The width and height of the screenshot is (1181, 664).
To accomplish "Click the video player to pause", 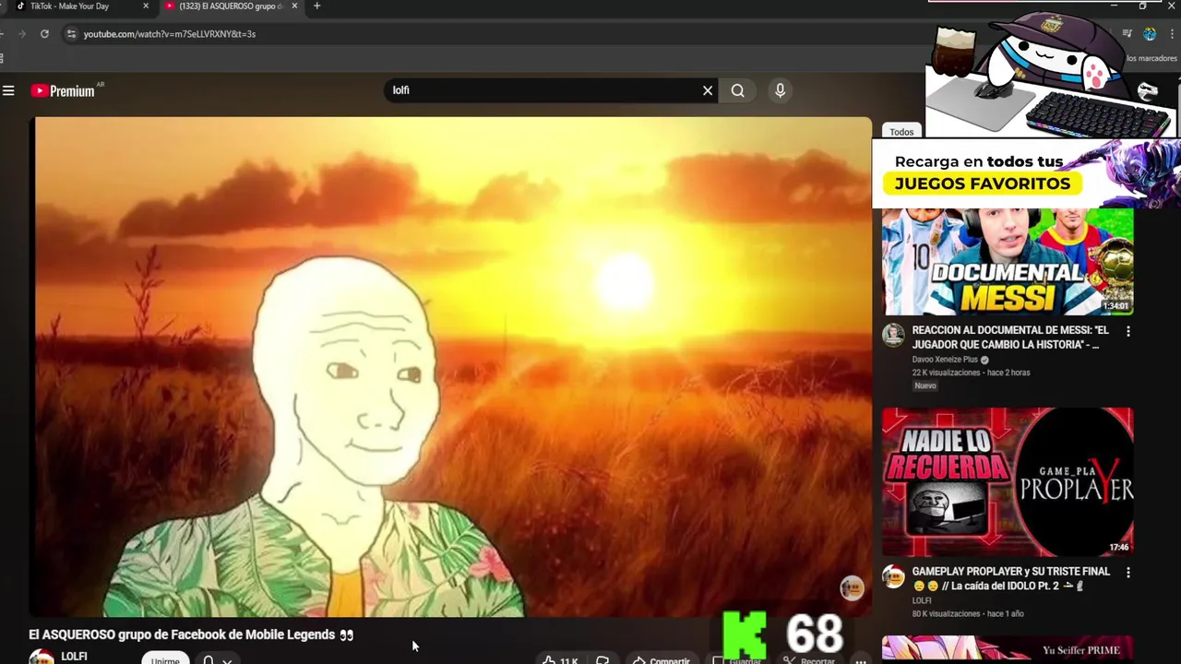I will tap(452, 366).
